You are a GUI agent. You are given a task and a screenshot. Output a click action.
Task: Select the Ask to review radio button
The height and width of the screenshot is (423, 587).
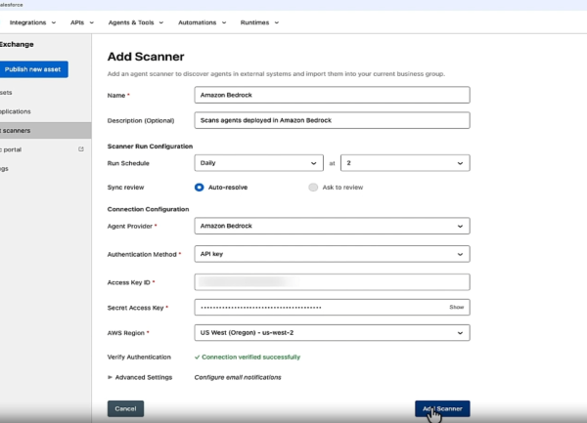pyautogui.click(x=313, y=188)
